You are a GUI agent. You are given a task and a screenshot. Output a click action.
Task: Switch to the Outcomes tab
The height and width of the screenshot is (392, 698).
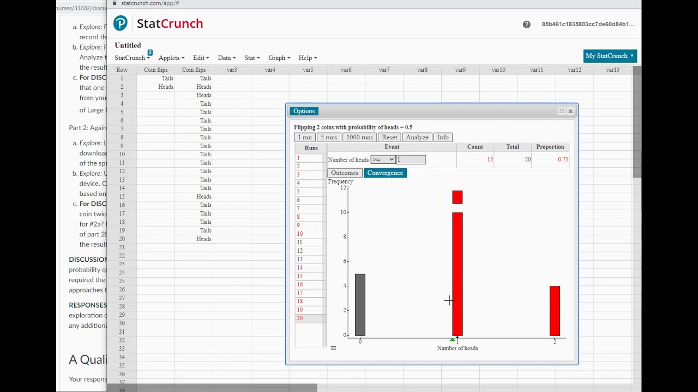[345, 173]
